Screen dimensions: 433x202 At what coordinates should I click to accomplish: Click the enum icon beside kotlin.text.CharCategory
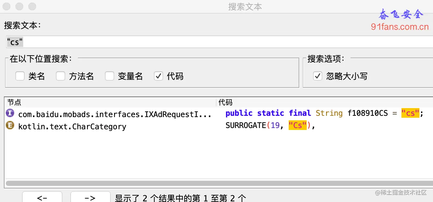[10, 126]
